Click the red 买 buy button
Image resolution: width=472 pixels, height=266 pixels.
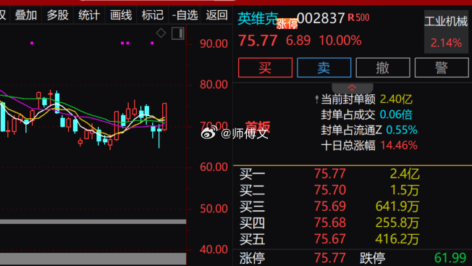(265, 67)
